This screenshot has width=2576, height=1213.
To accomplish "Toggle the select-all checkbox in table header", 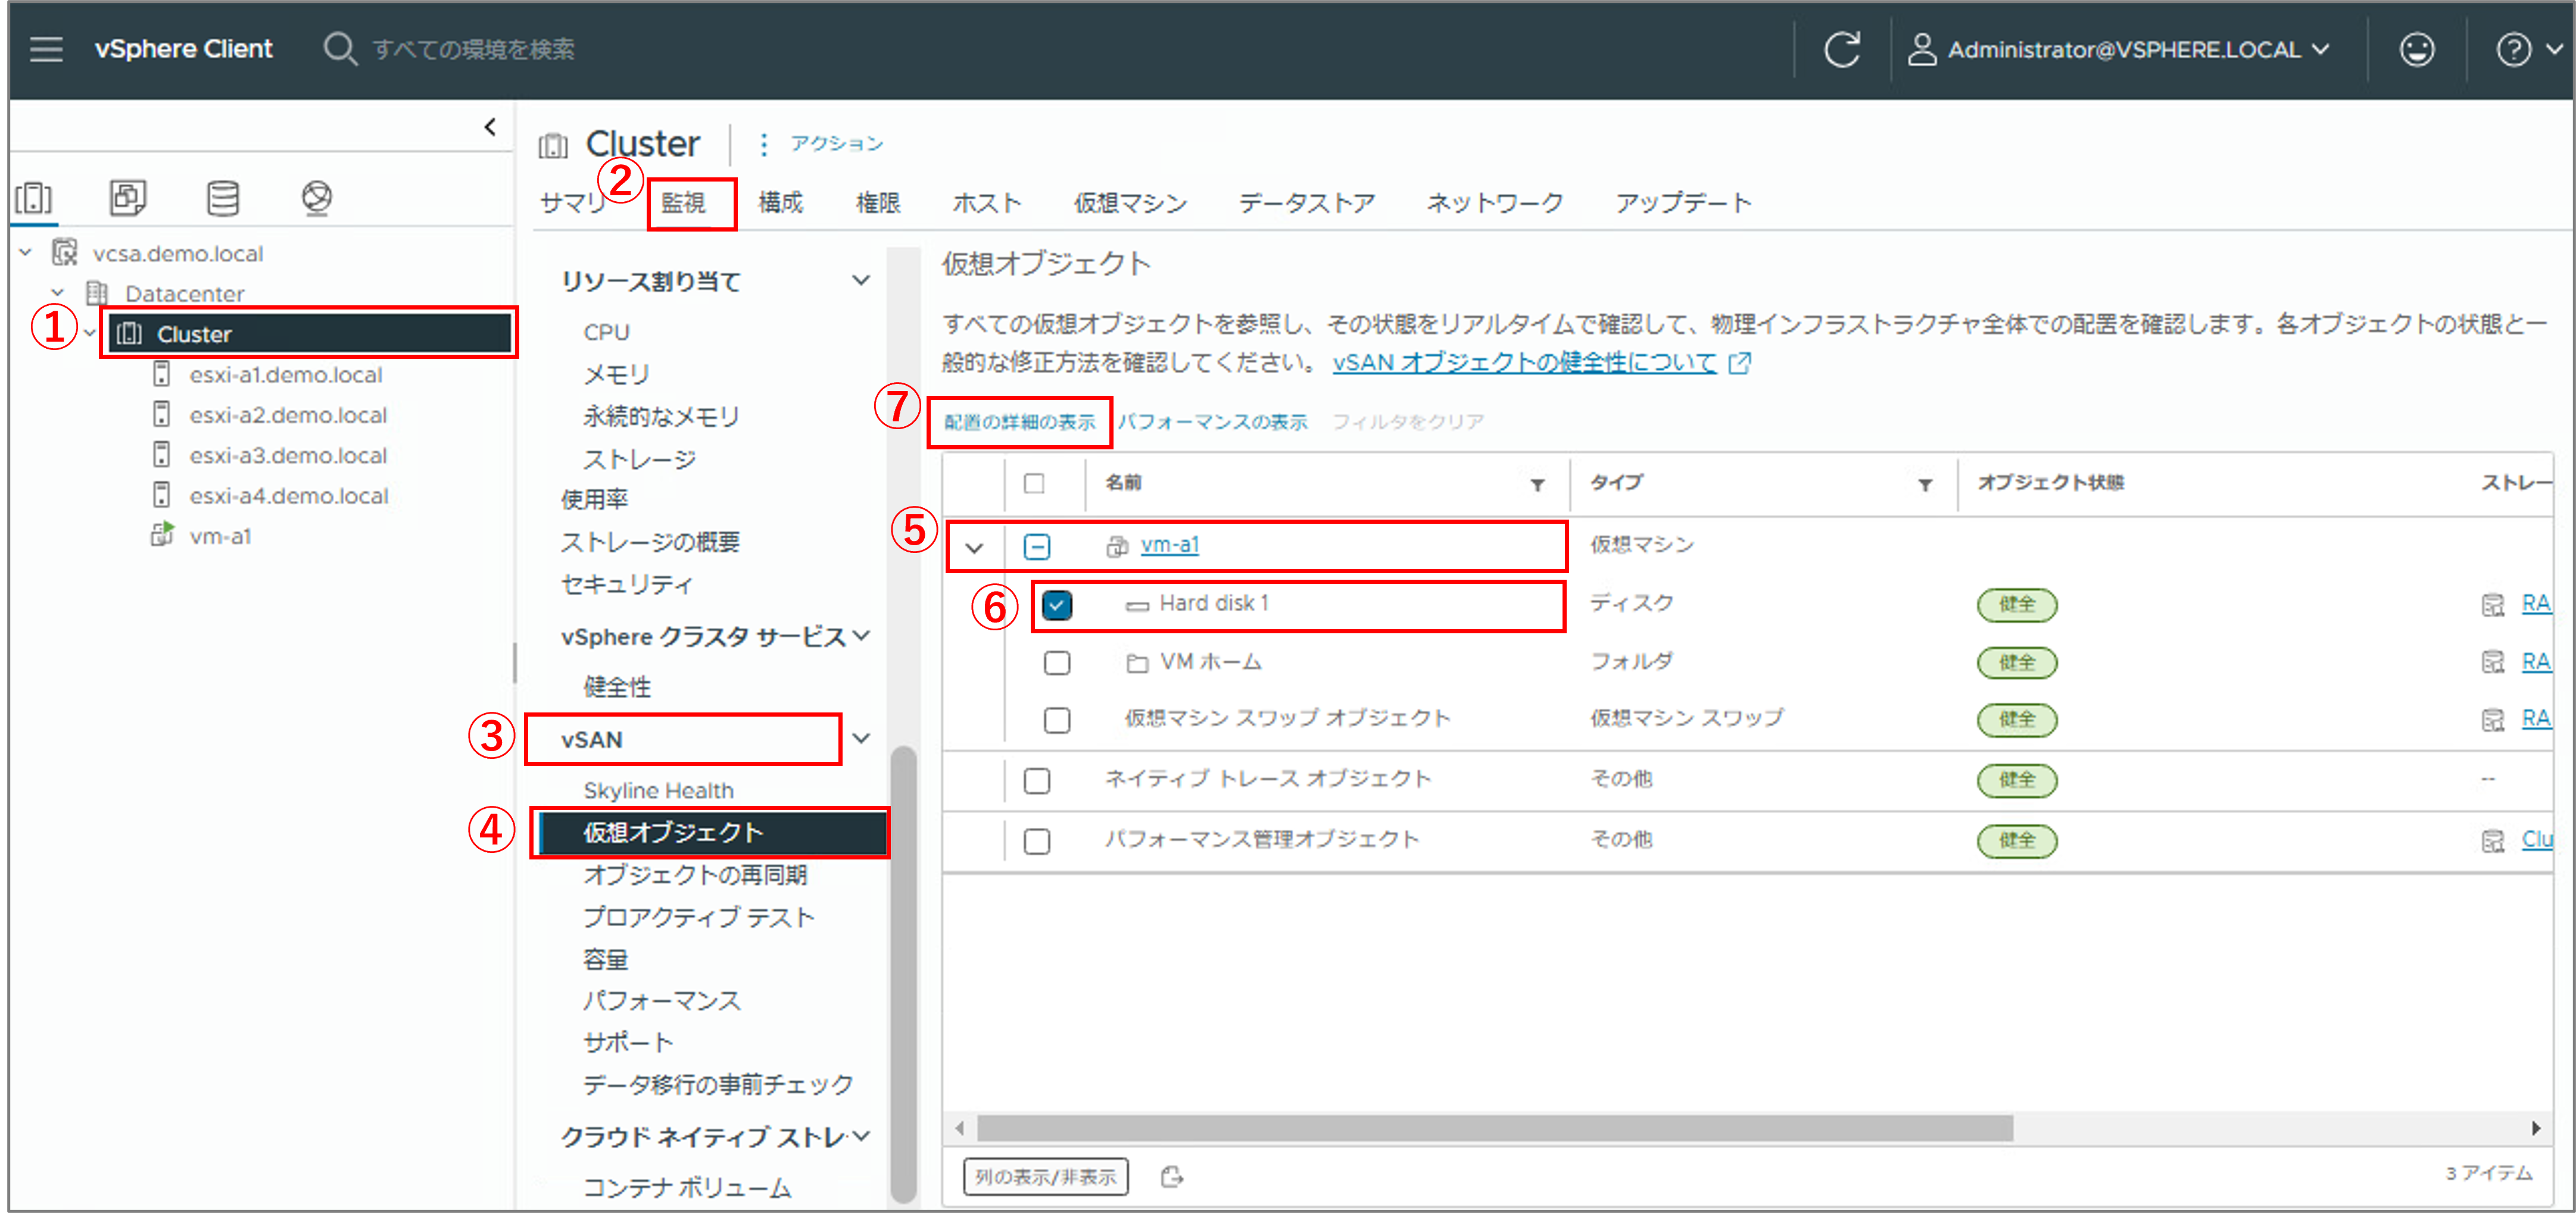I will pyautogui.click(x=1034, y=484).
